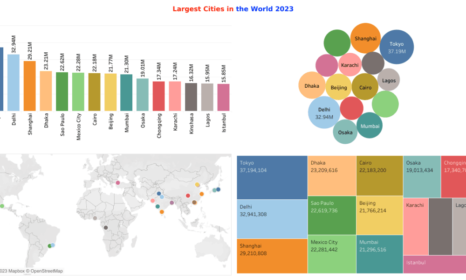The width and height of the screenshot is (466, 280).
Task: Select the Dhaka tile in the treemap
Action: tap(332, 176)
